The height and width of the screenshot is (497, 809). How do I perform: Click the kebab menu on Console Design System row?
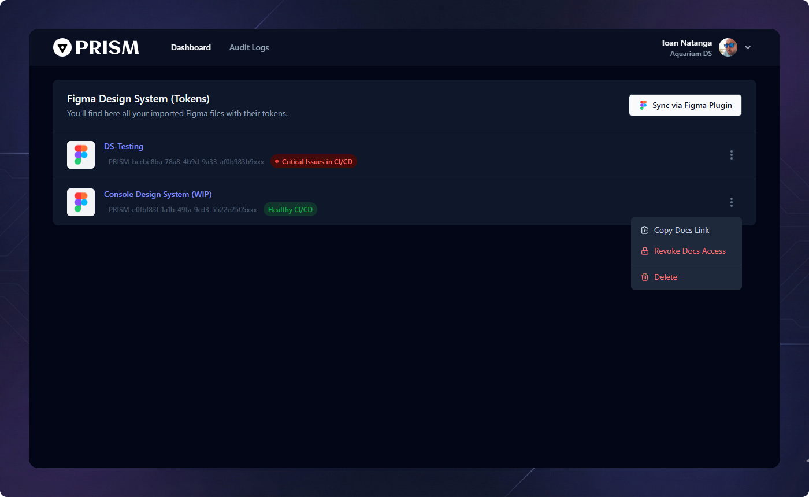(x=731, y=202)
